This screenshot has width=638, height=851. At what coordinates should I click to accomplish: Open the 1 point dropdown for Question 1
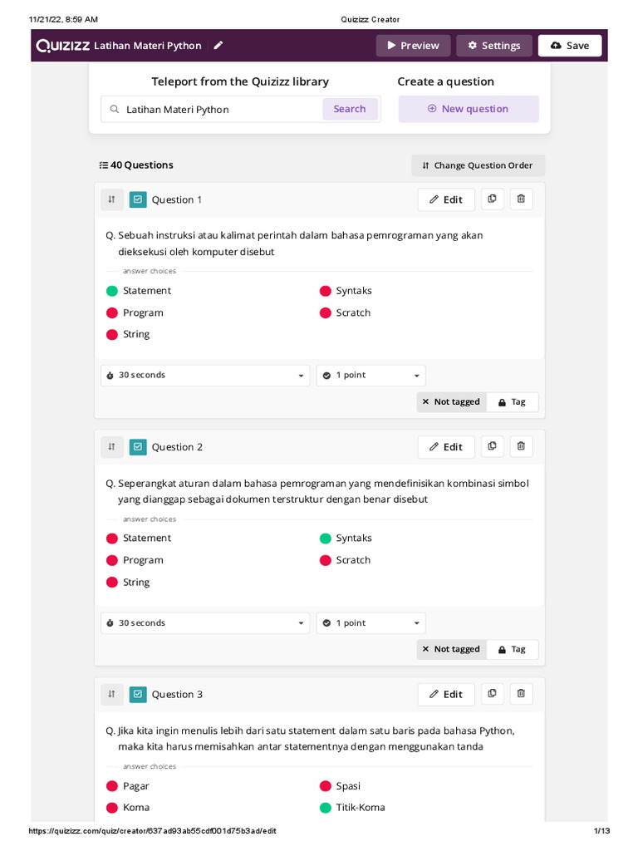[371, 376]
